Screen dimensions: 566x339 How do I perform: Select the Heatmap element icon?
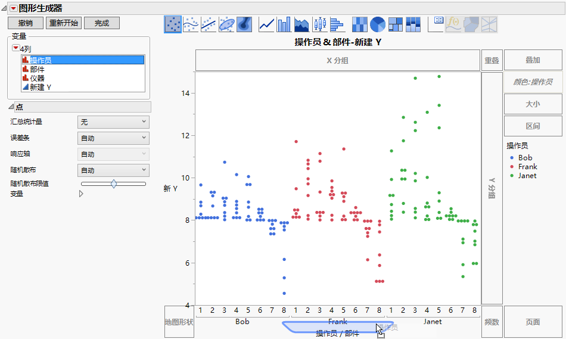coord(359,24)
